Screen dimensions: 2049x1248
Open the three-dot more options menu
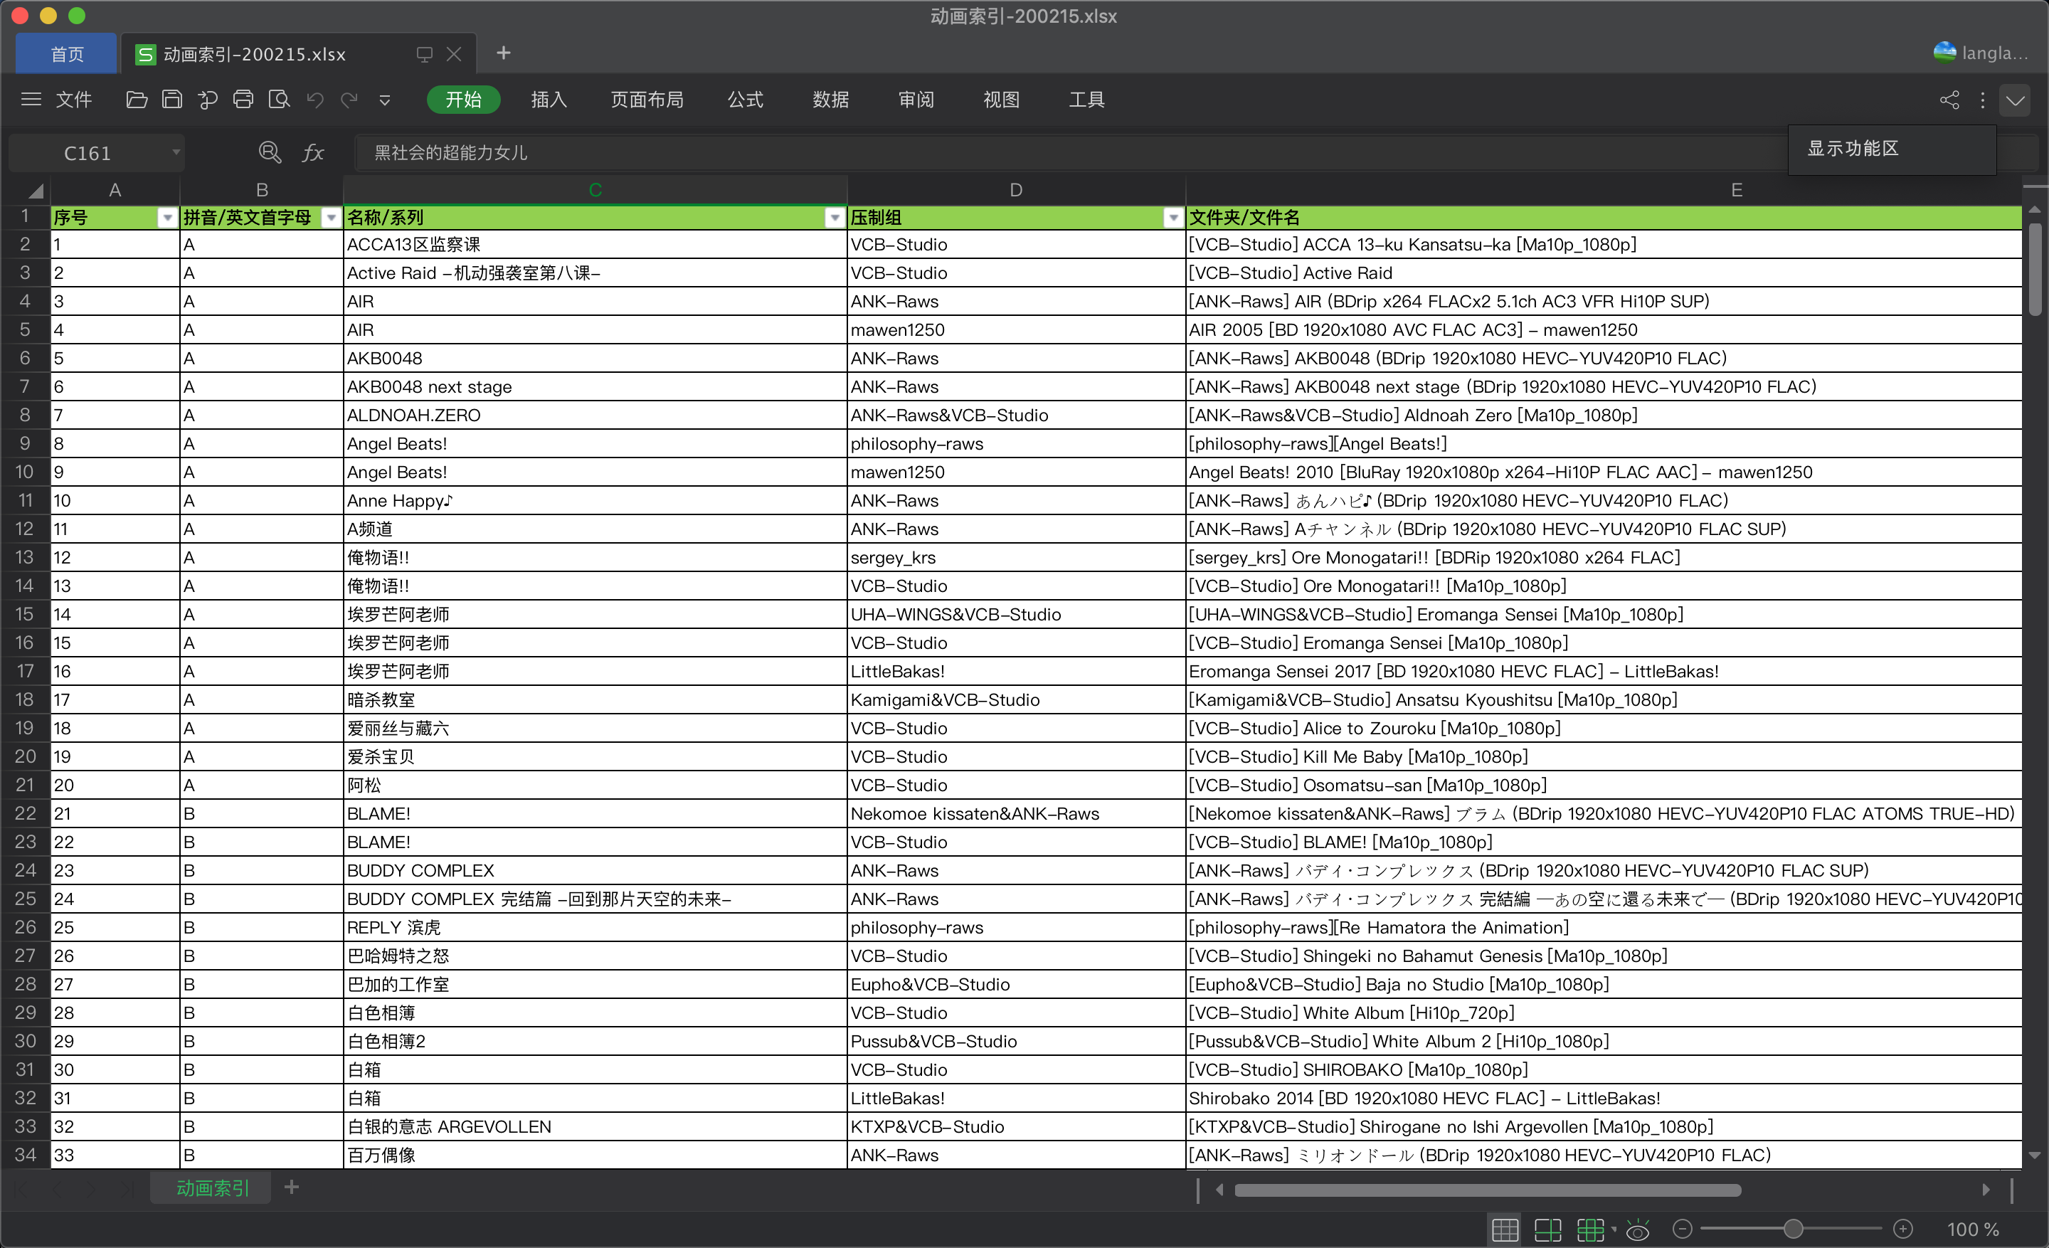1982,100
